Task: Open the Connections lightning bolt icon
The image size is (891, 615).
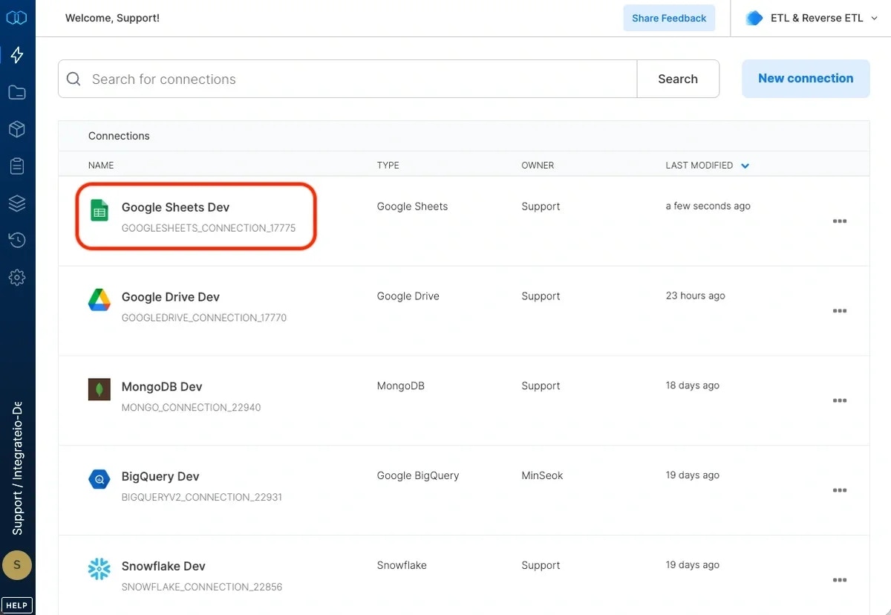Action: (x=17, y=55)
